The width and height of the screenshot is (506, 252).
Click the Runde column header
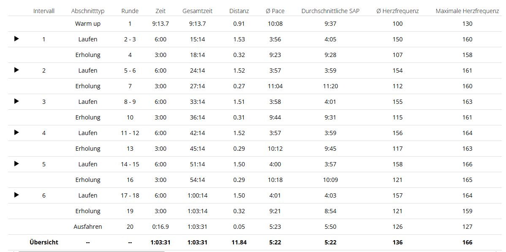[130, 11]
